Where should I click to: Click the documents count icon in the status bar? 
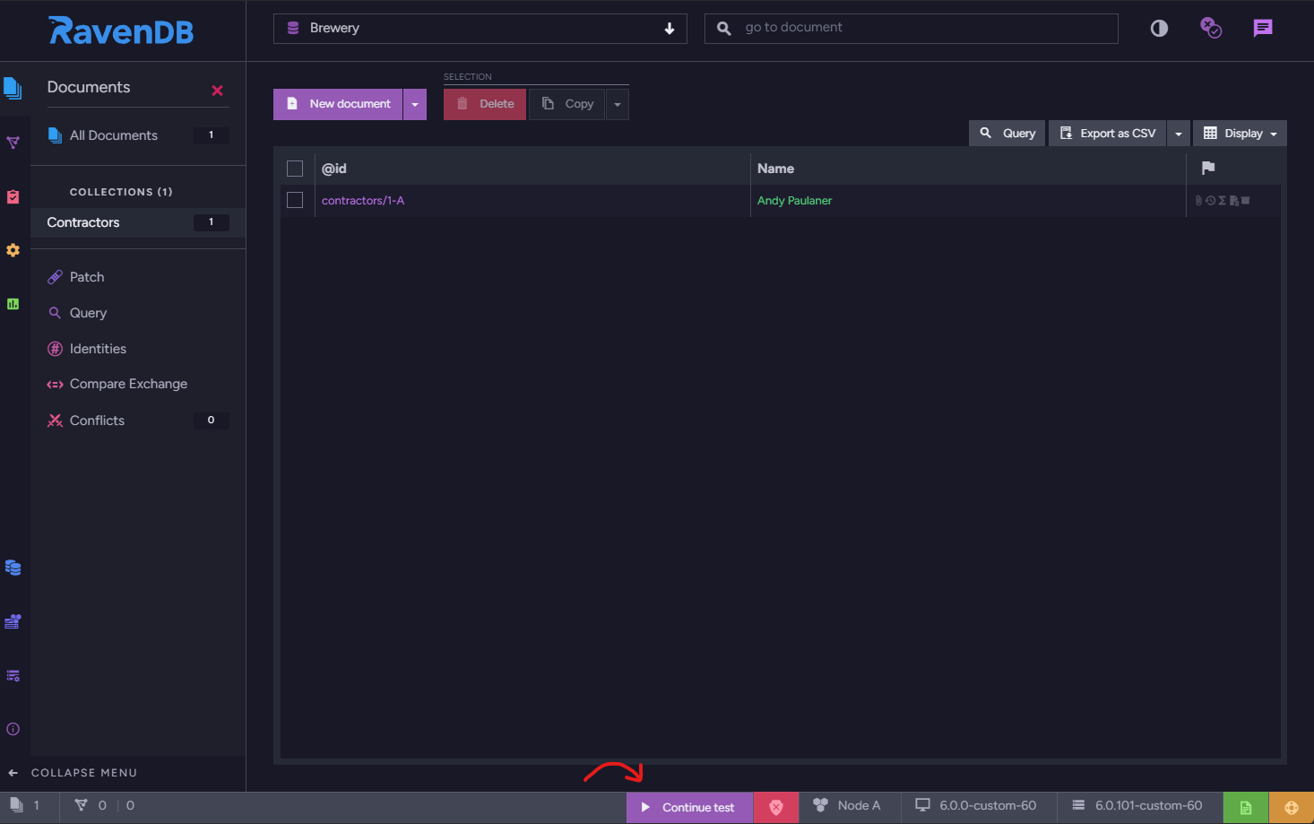[16, 805]
